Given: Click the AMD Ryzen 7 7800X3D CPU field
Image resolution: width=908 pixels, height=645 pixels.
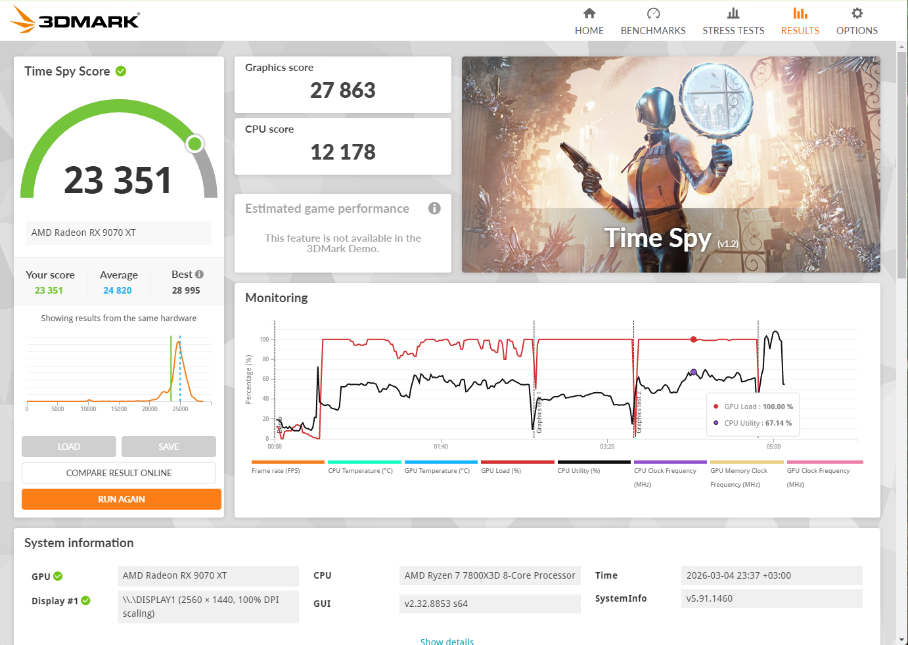Looking at the screenshot, I should tap(490, 575).
